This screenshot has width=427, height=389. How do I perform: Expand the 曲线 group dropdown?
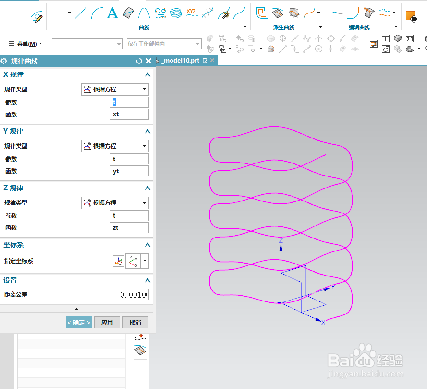(245, 27)
